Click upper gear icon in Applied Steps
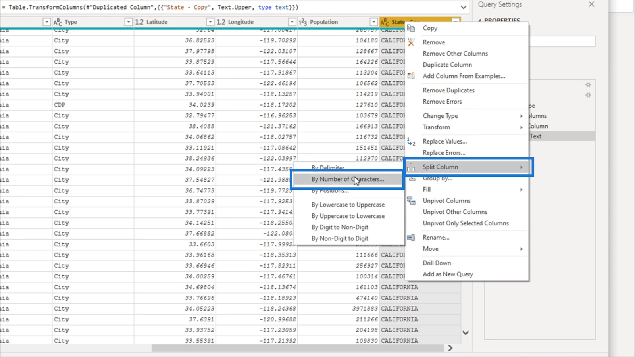 588,84
